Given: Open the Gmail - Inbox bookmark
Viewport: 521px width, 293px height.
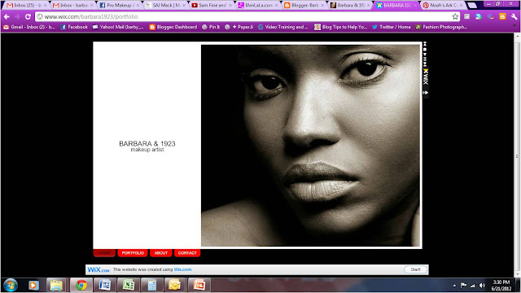Looking at the screenshot, I should (x=29, y=27).
